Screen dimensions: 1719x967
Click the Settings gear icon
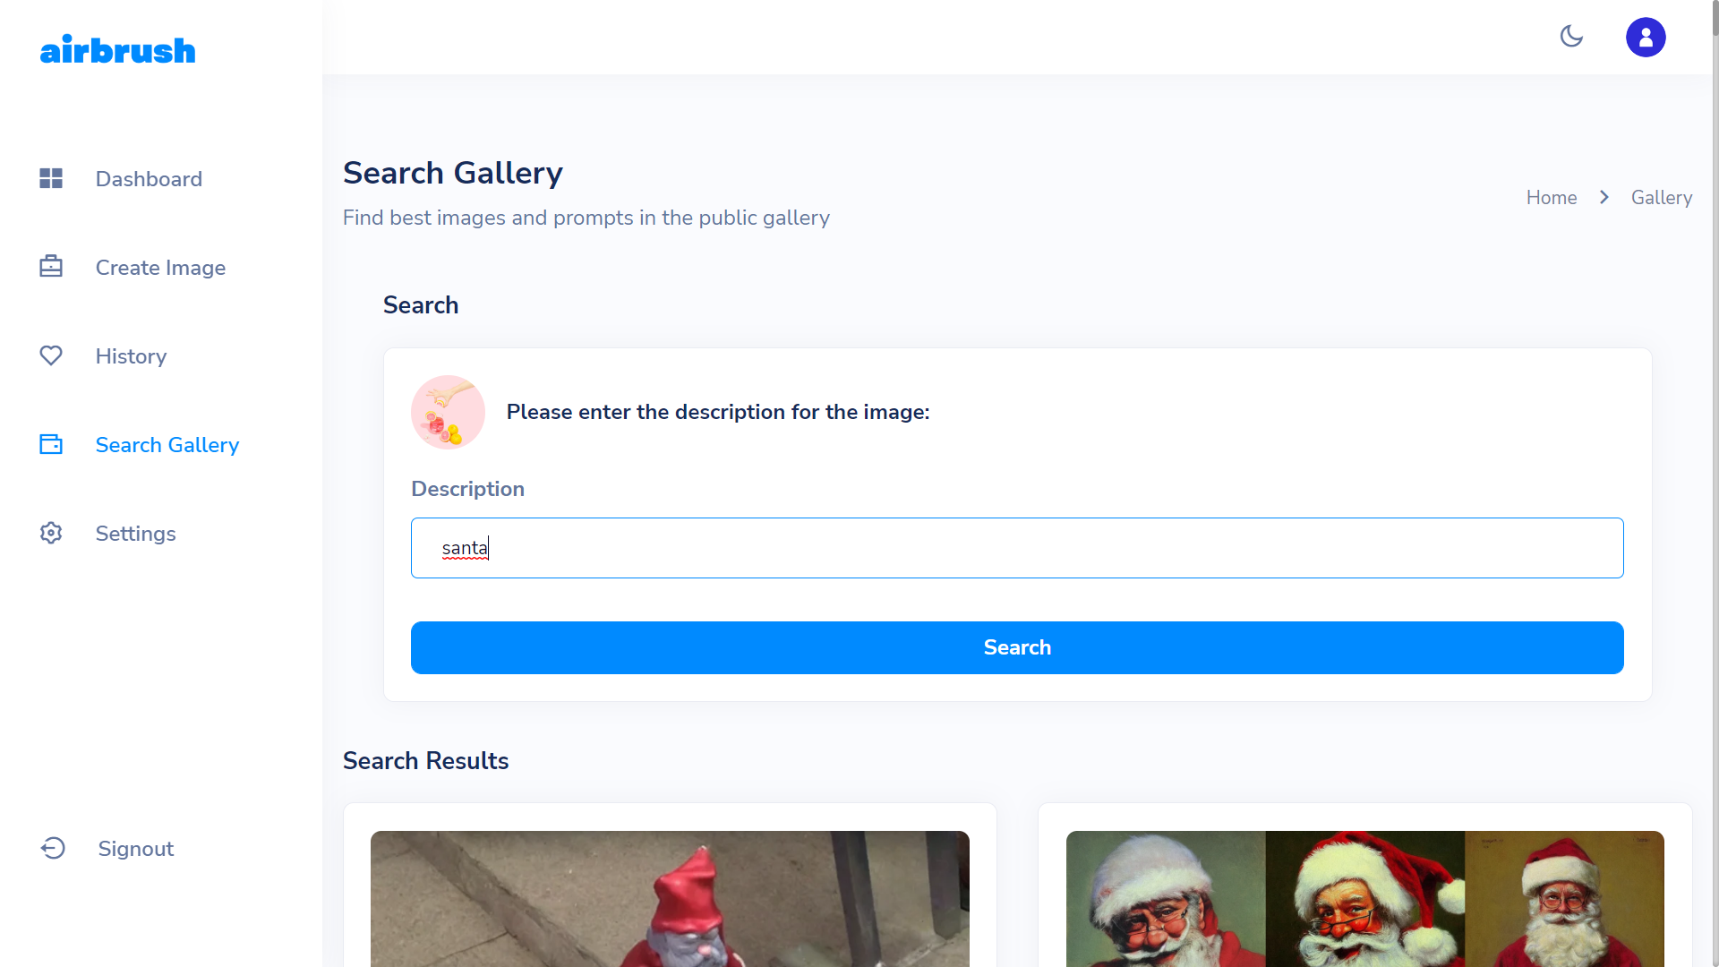tap(51, 533)
